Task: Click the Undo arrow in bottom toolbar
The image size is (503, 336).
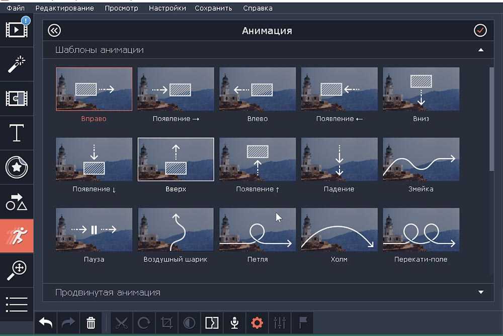Action: pos(46,323)
